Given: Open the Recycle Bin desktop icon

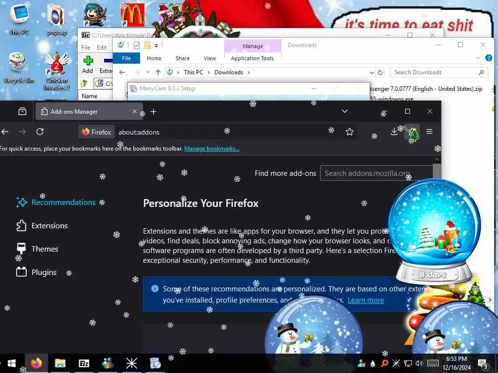Looking at the screenshot, I should 19,67.
